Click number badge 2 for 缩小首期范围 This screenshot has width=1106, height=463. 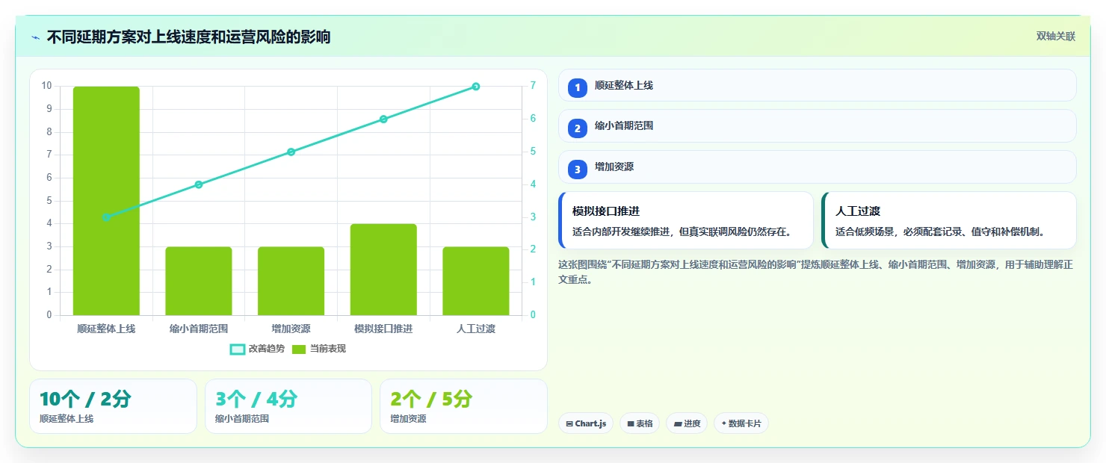[x=577, y=128]
